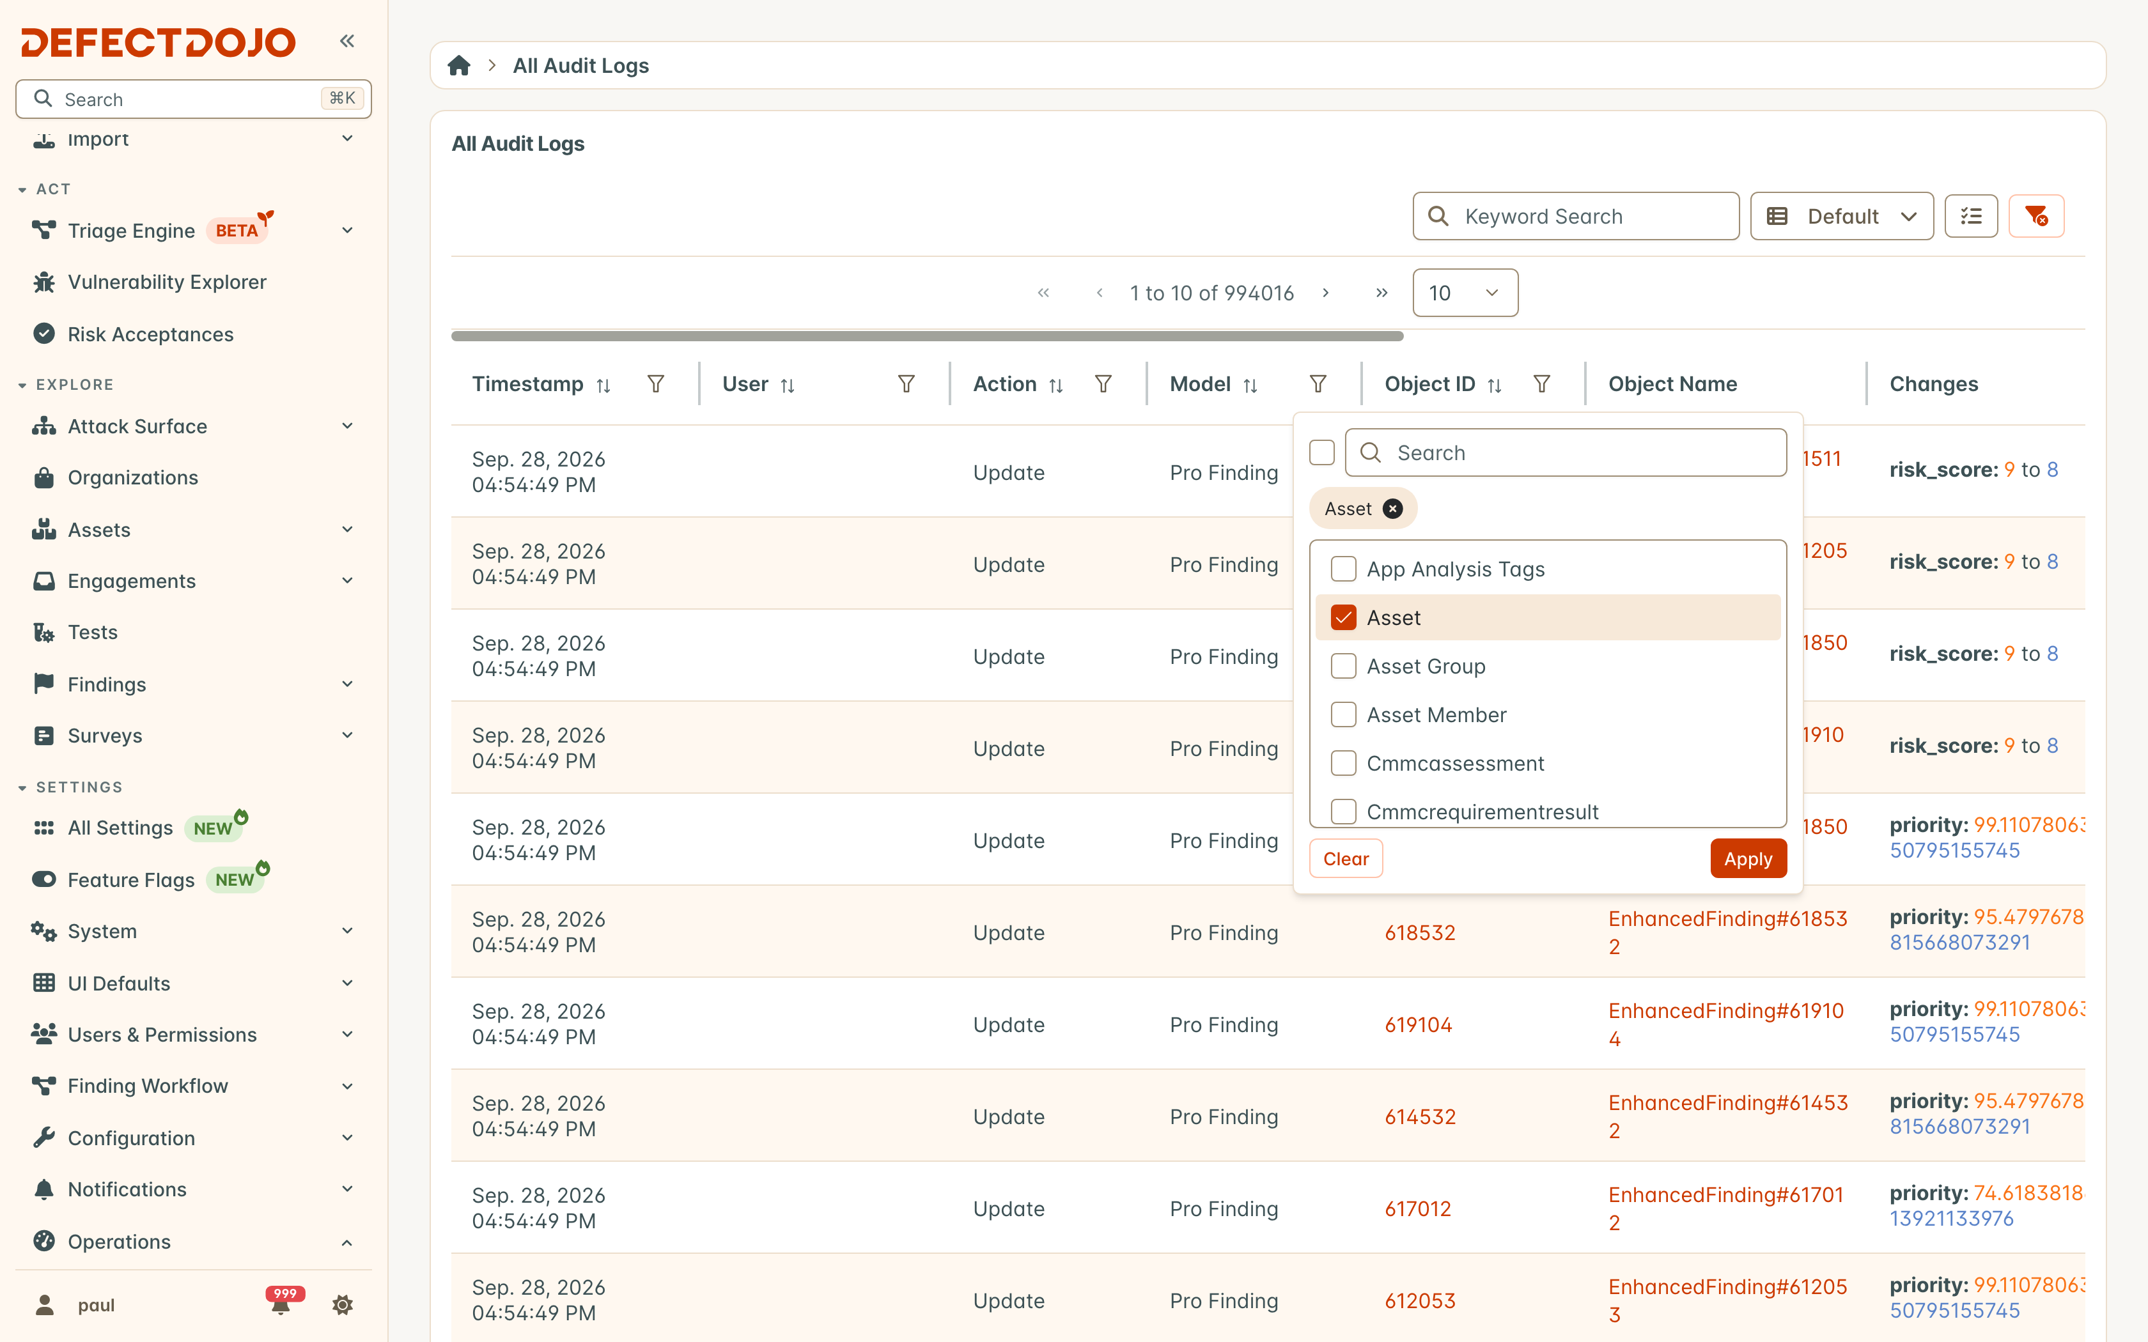Collapse the Operations sidebar section
This screenshot has height=1342, width=2148.
coord(347,1242)
